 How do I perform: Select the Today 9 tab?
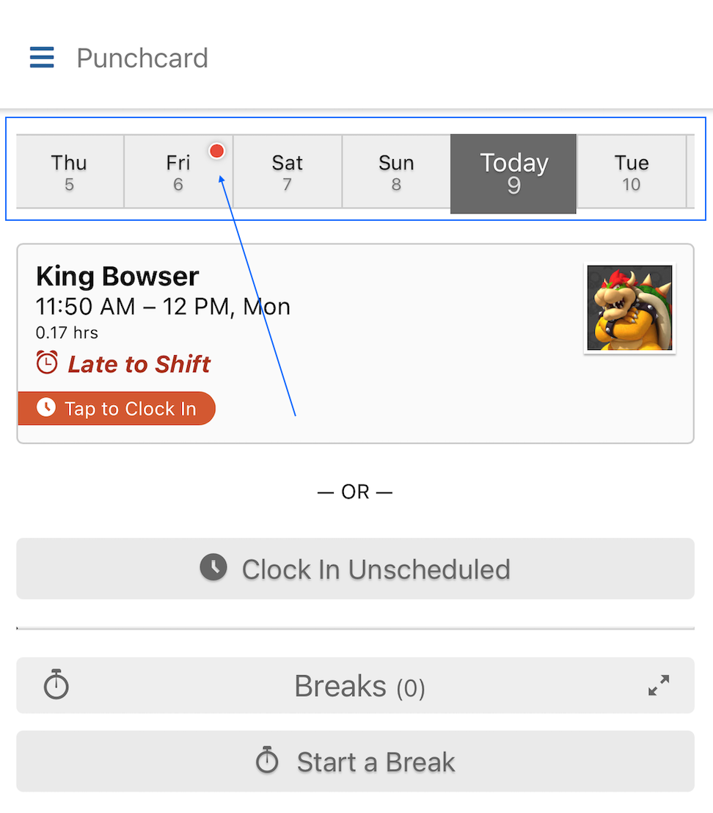click(513, 173)
